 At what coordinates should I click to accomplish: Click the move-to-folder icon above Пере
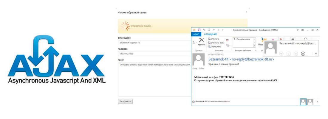(264, 39)
